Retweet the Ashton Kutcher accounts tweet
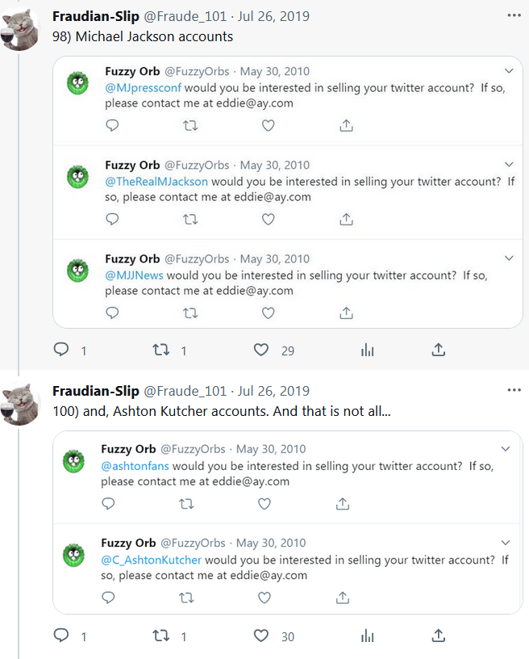 coord(160,636)
